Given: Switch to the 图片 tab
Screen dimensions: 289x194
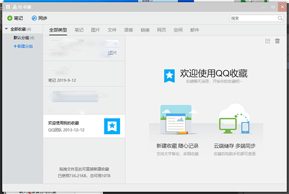Looking at the screenshot, I should 95,30.
